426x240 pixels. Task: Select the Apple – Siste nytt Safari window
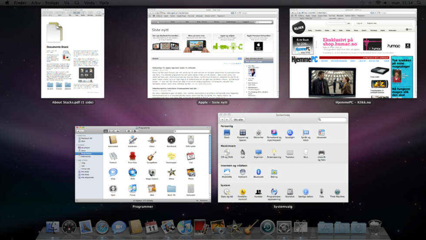point(213,53)
